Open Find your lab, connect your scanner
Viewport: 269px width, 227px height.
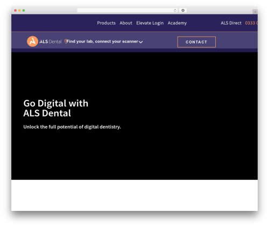tap(102, 41)
